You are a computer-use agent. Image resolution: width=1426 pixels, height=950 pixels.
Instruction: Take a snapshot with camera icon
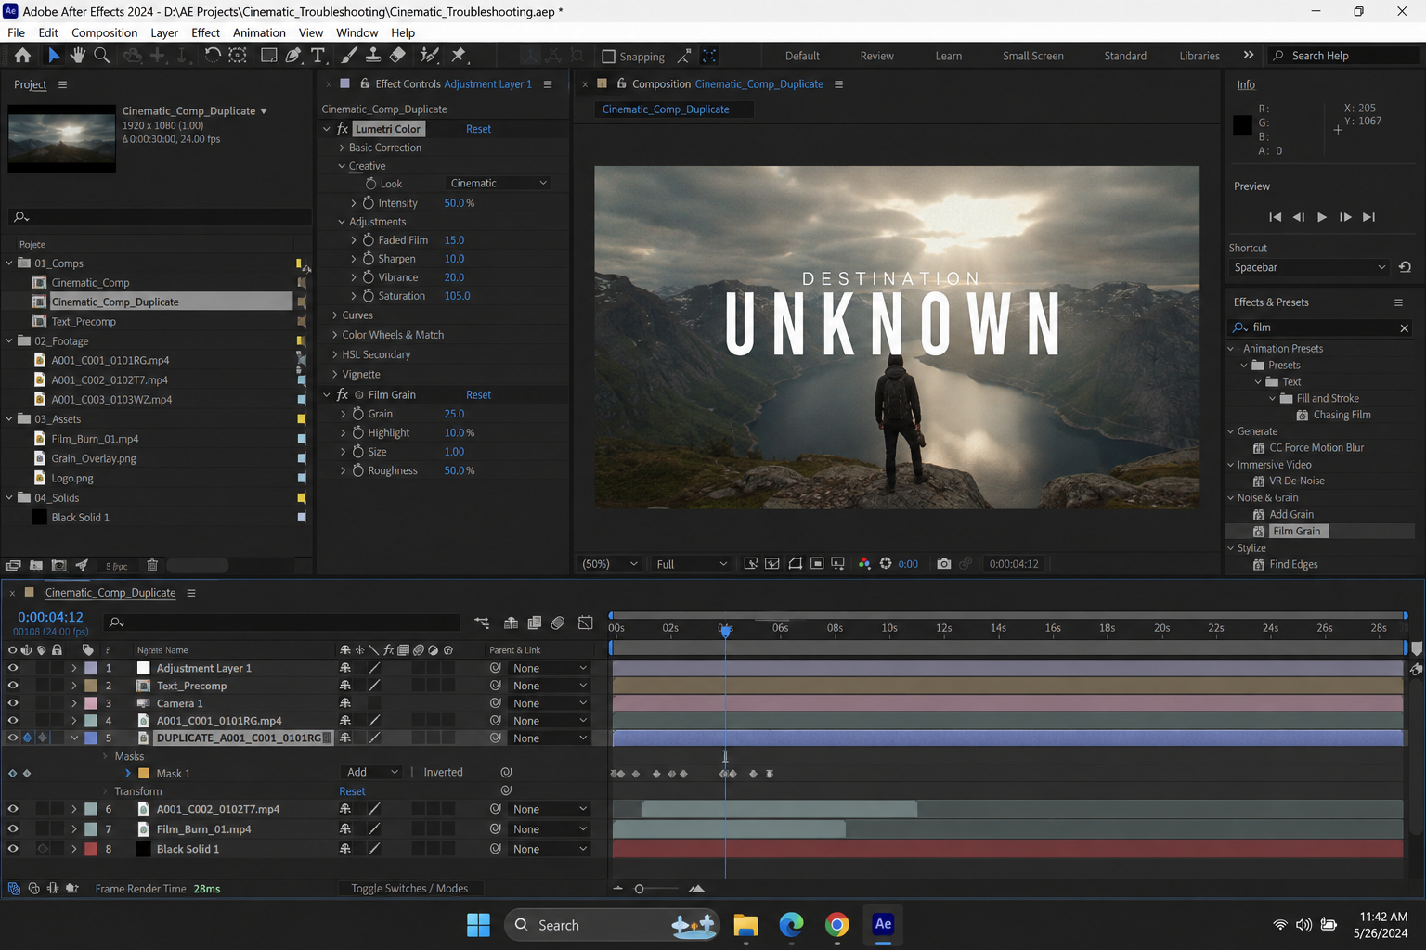tap(944, 564)
